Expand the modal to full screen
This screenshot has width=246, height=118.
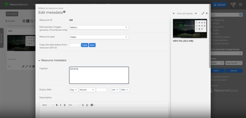click(x=203, y=14)
